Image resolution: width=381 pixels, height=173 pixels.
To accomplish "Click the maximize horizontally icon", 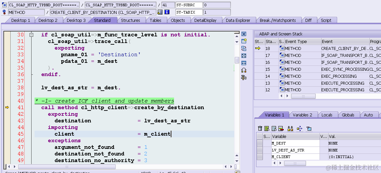I will (x=244, y=63).
